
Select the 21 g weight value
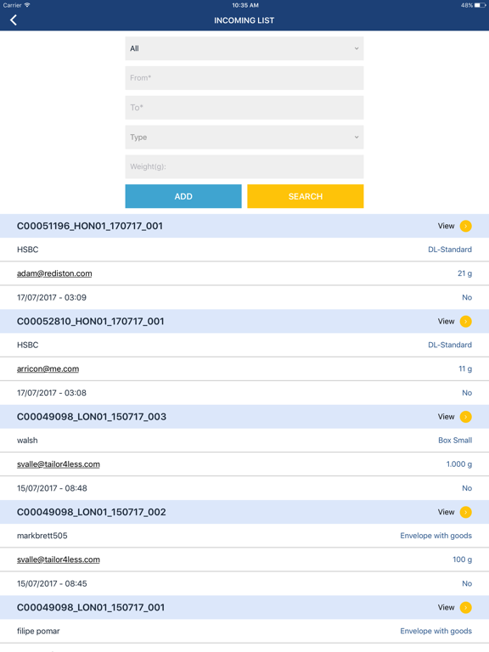click(464, 273)
